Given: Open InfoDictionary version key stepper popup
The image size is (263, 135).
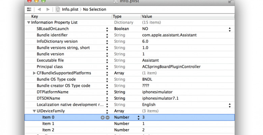Looking at the screenshot, I should tap(107, 42).
